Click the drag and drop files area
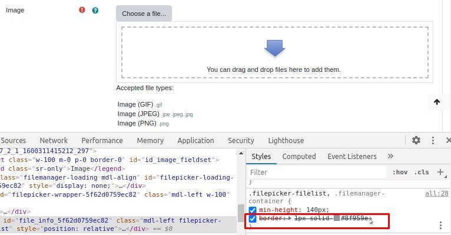This screenshot has height=235, width=451. tap(275, 52)
